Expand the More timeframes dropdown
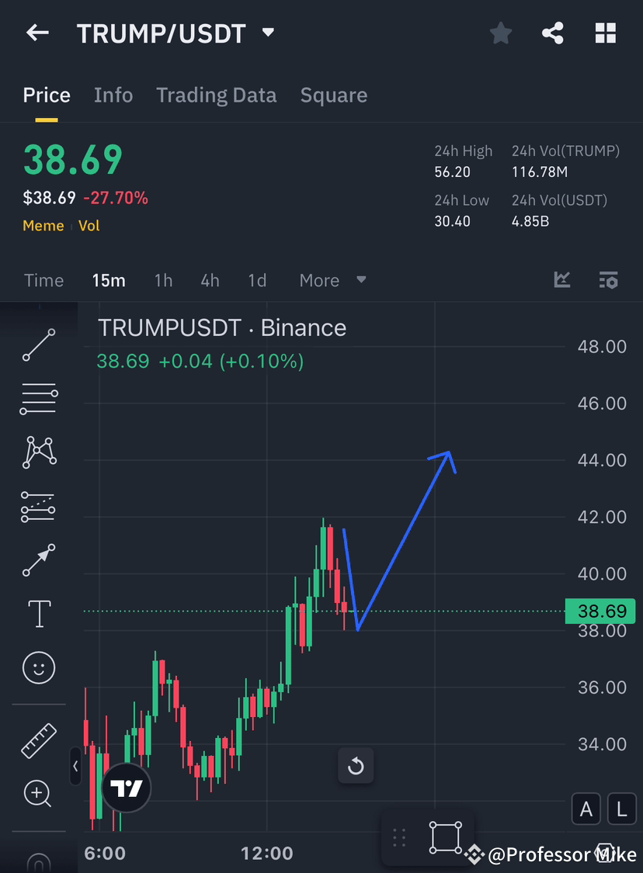 [x=332, y=280]
